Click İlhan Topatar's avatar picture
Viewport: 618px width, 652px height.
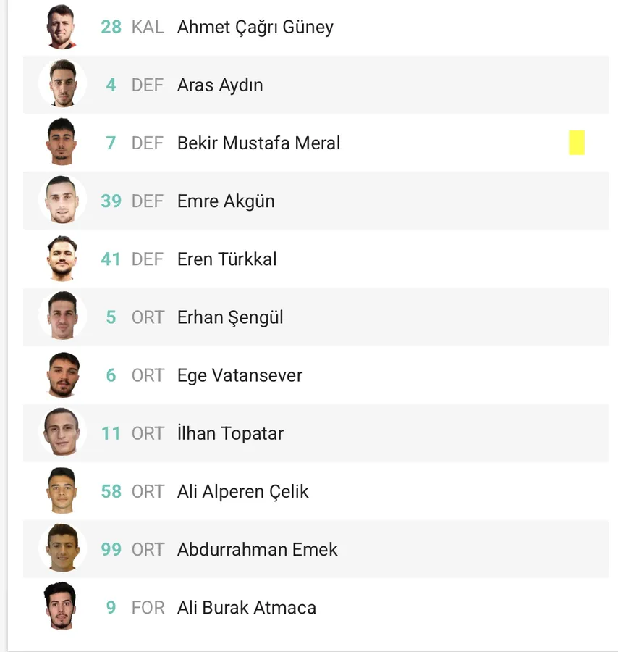point(62,432)
